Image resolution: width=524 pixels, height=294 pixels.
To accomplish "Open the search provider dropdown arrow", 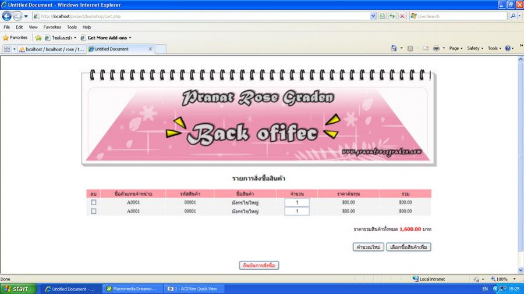I will [520, 16].
